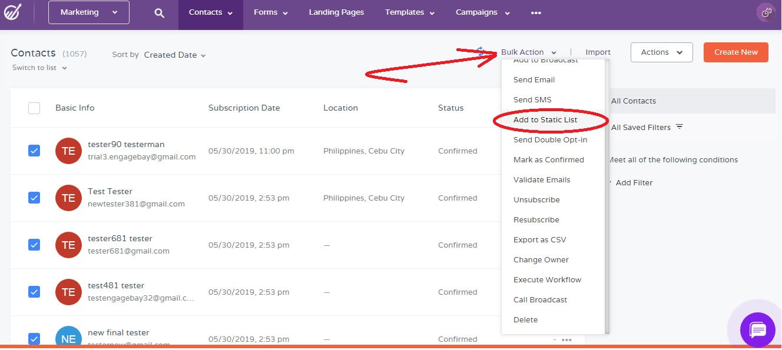Click the Status column header
Screen dimensions: 782x350
click(x=450, y=108)
